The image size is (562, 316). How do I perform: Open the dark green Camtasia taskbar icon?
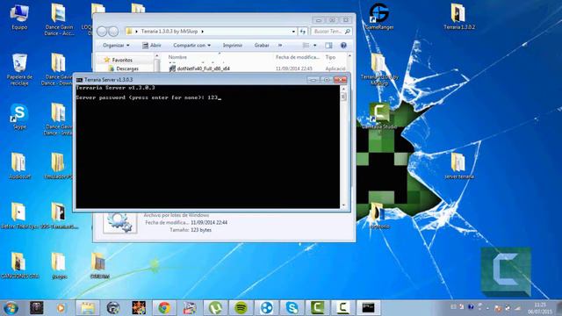pyautogui.click(x=318, y=308)
